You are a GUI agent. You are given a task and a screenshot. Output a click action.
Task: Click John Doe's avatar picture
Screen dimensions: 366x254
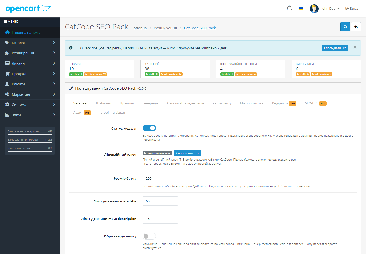point(314,9)
